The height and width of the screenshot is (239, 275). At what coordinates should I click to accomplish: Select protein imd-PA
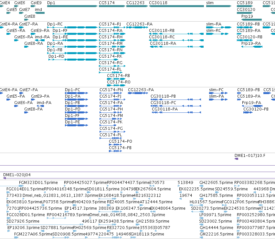coord(44,102)
